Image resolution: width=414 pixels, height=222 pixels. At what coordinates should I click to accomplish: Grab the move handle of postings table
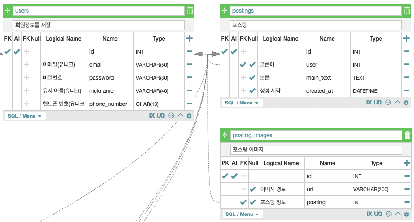[224, 11]
